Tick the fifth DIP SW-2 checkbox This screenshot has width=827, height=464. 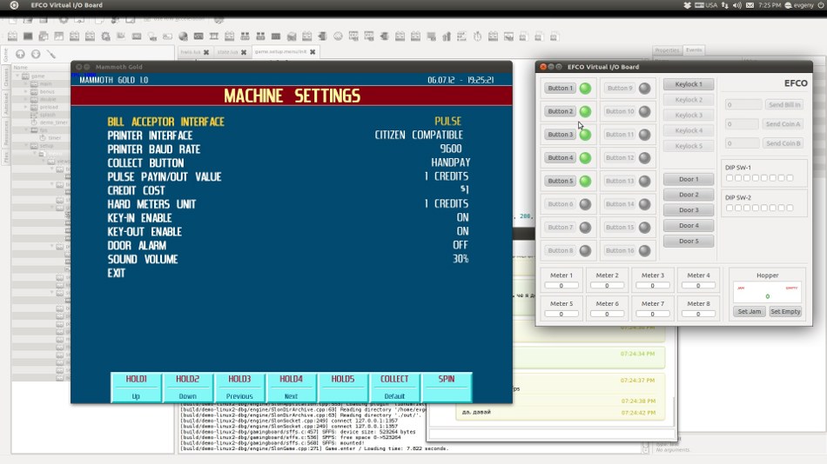(x=763, y=208)
